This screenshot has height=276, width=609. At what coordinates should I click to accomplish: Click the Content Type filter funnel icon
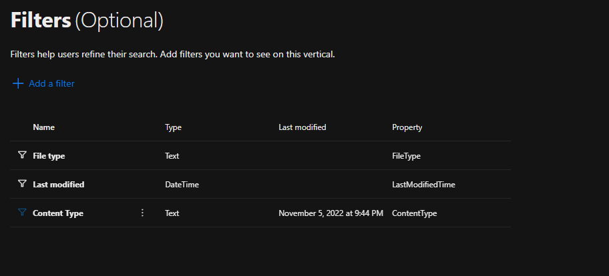(x=22, y=213)
